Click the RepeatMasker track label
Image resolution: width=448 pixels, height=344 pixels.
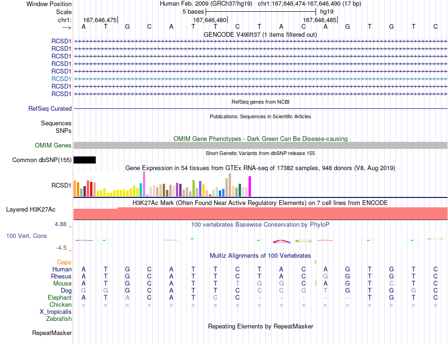click(x=52, y=333)
